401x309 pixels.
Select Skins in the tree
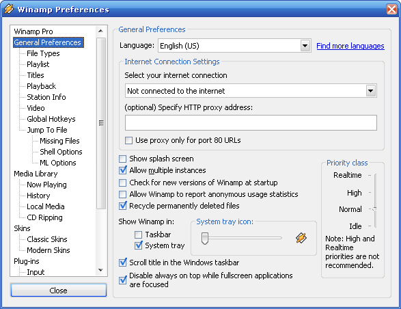pos(22,228)
